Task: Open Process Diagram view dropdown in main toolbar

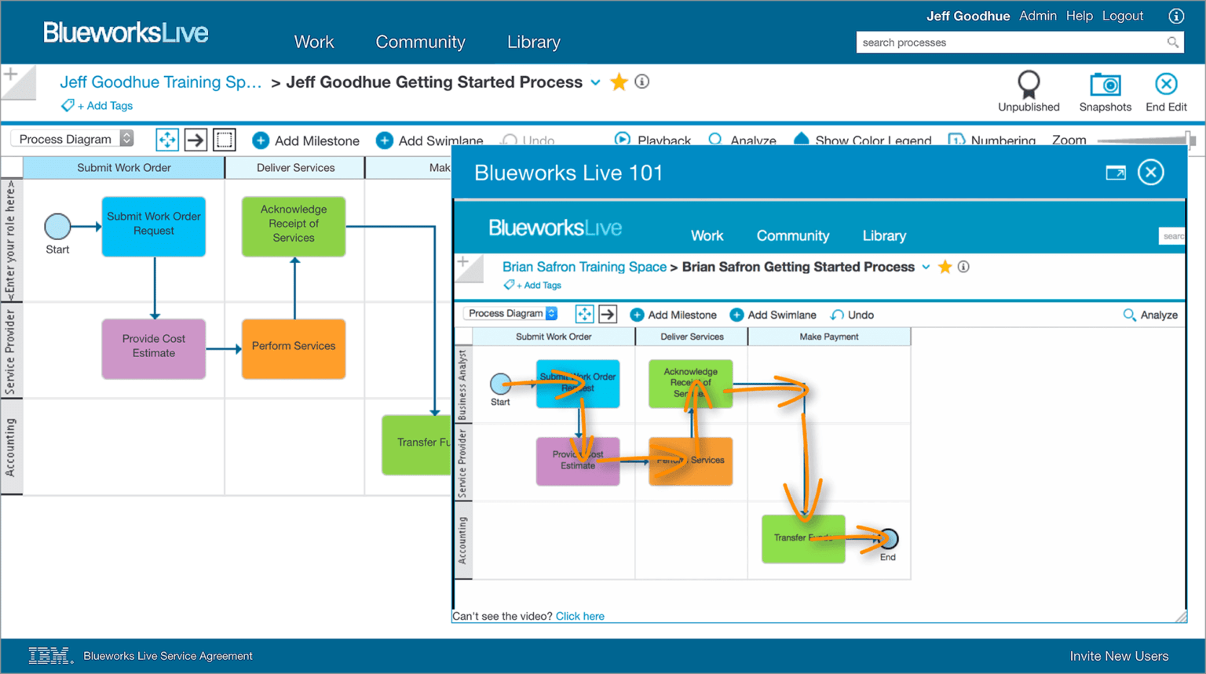Action: click(72, 139)
